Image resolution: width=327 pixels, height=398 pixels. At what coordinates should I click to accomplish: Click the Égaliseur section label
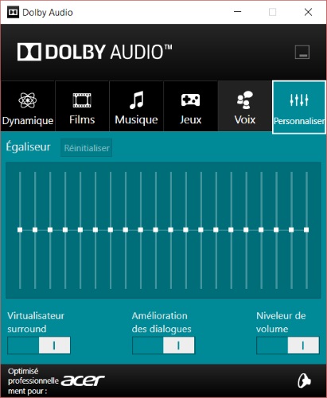point(28,146)
